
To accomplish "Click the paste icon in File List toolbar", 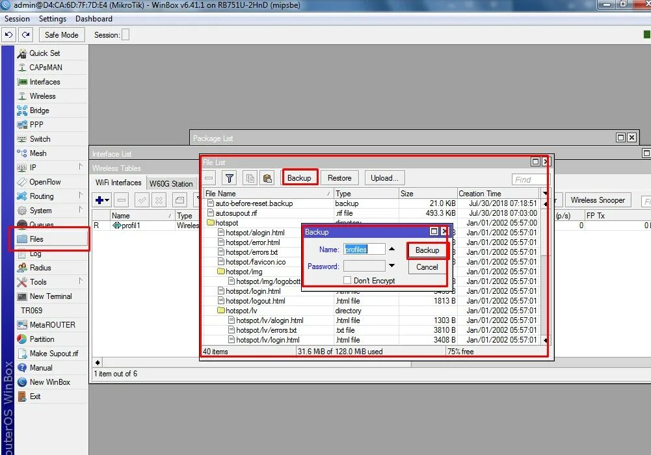I will [x=267, y=178].
